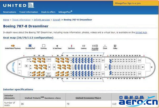Viewport: 159px width, 108px height.
Task: Click the Interior specifications heading
Action: coord(18,90)
